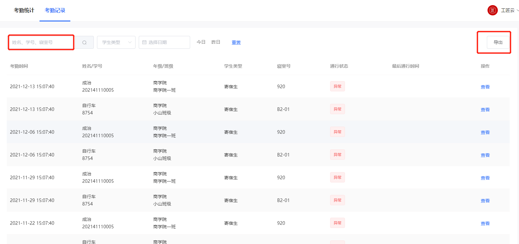The width and height of the screenshot is (519, 244).
Task: Click 查看 for 自行车 on 2021-12-13
Action: click(485, 110)
